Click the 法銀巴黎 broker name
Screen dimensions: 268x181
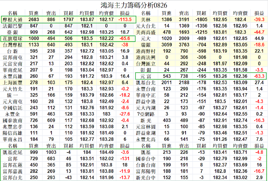pyautogui.click(x=13, y=26)
